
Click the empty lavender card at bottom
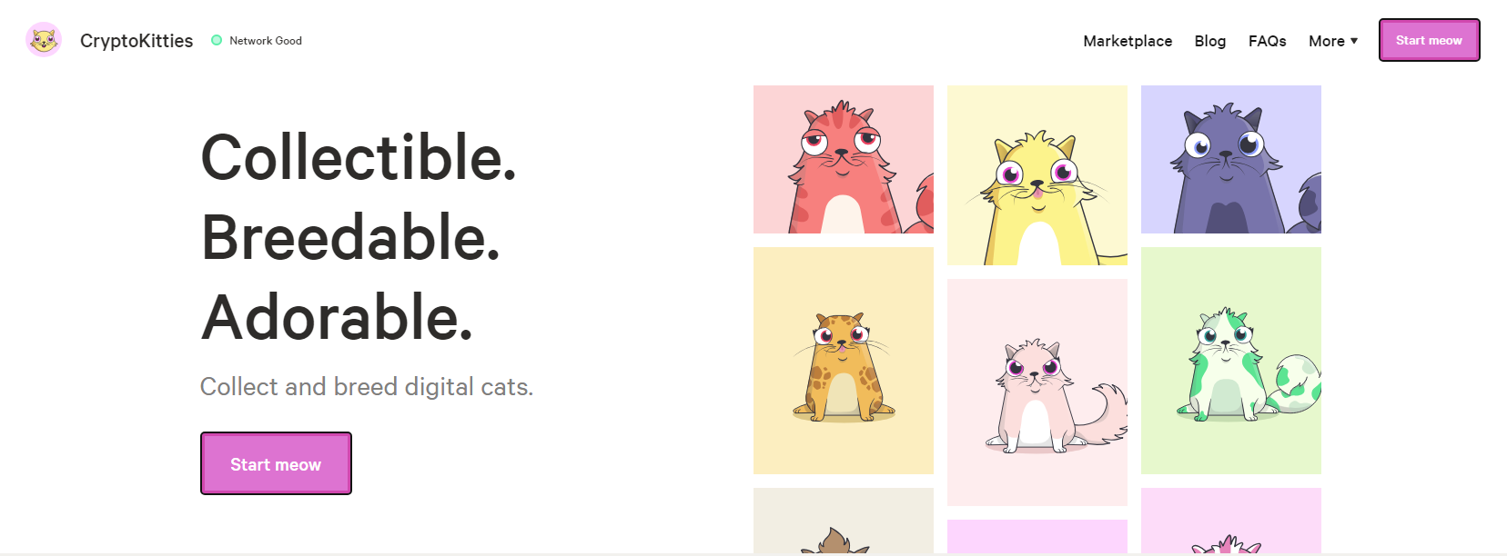(1037, 536)
